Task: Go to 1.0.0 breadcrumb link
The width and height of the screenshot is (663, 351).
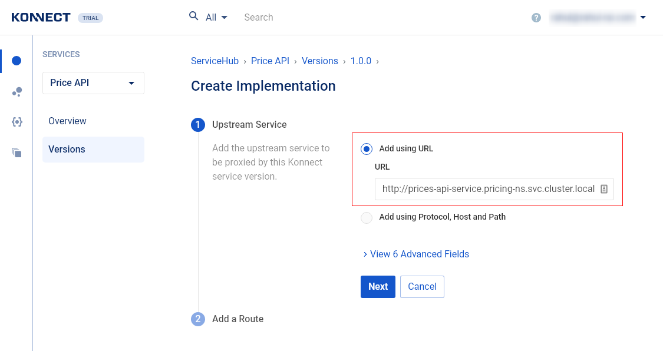Action: click(361, 61)
